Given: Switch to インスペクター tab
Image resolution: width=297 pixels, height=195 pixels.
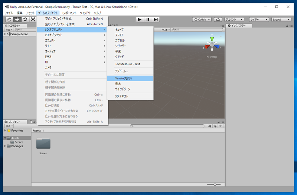Looking at the screenshot, I should click(x=239, y=26).
